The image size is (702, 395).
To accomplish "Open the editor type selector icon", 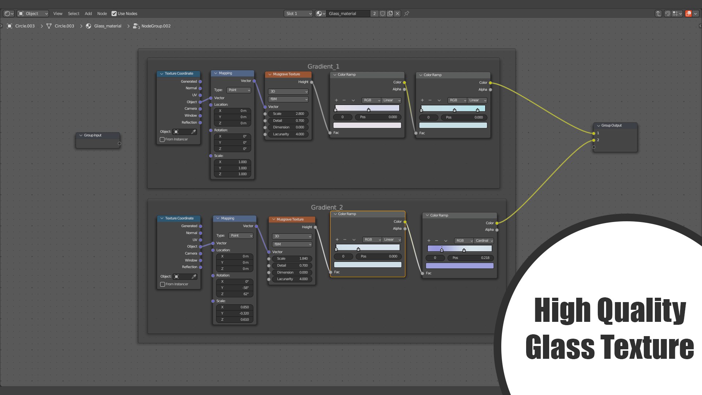I will click(8, 14).
